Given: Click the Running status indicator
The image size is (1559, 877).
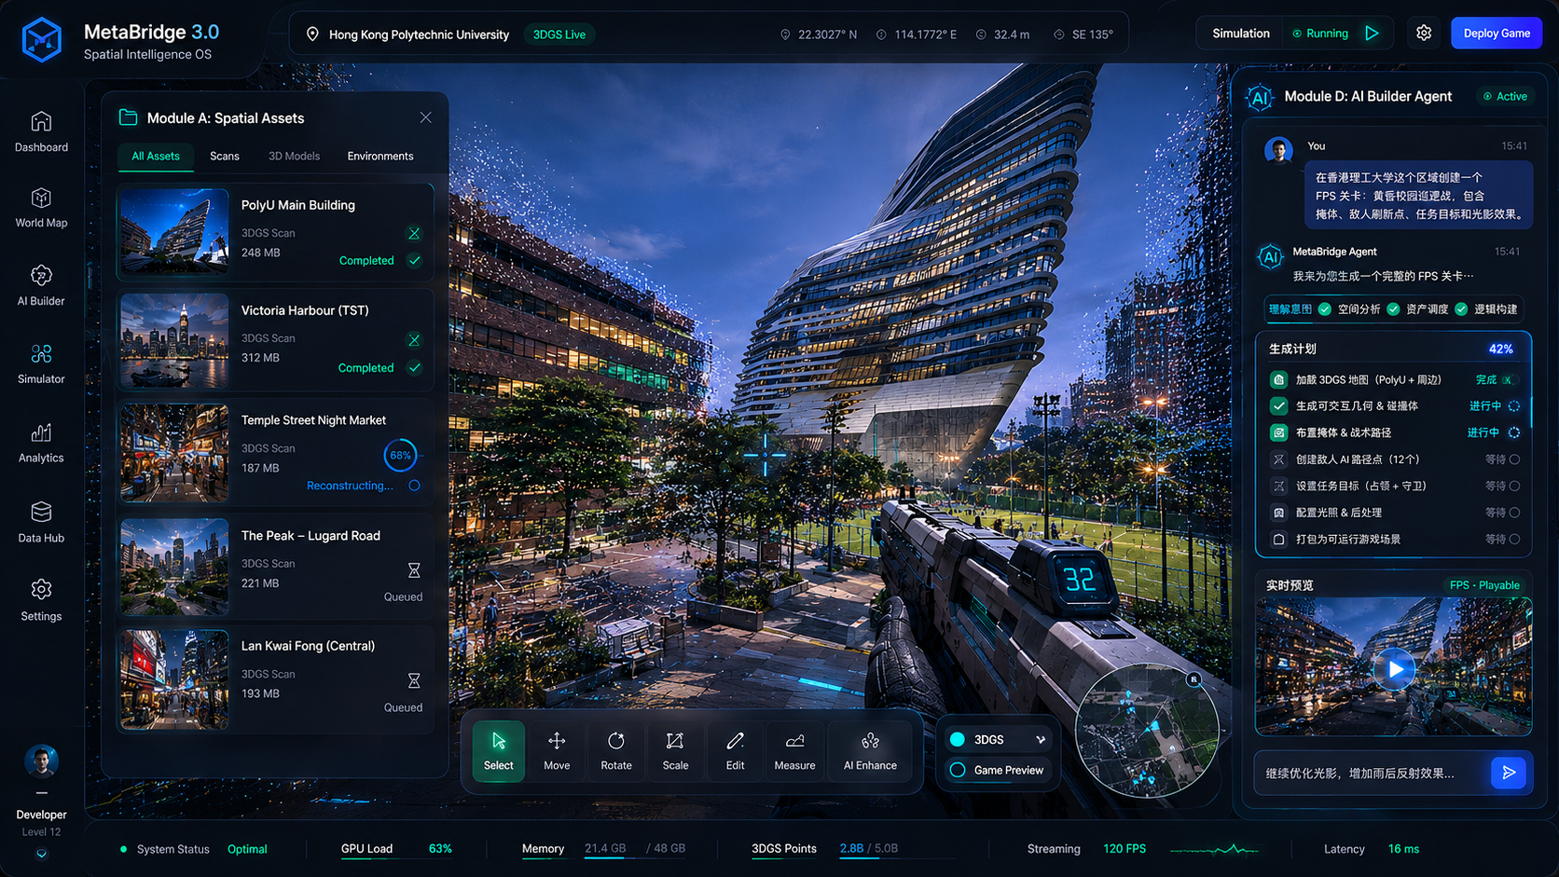Looking at the screenshot, I should coord(1320,34).
